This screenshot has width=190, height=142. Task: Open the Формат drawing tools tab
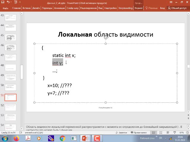pyautogui.click(x=138, y=8)
